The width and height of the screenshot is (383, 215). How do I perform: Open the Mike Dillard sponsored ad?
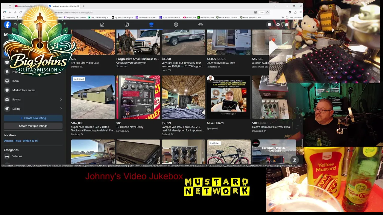point(229,103)
